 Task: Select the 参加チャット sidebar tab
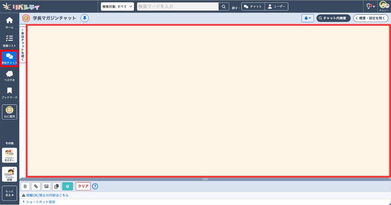click(9, 58)
